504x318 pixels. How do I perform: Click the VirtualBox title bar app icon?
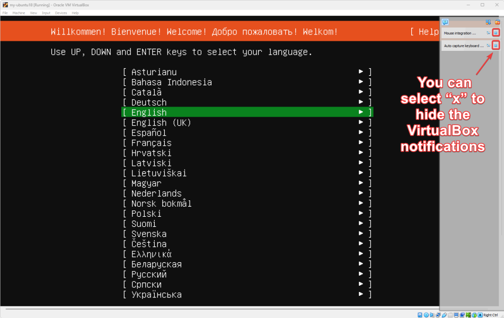coord(5,5)
